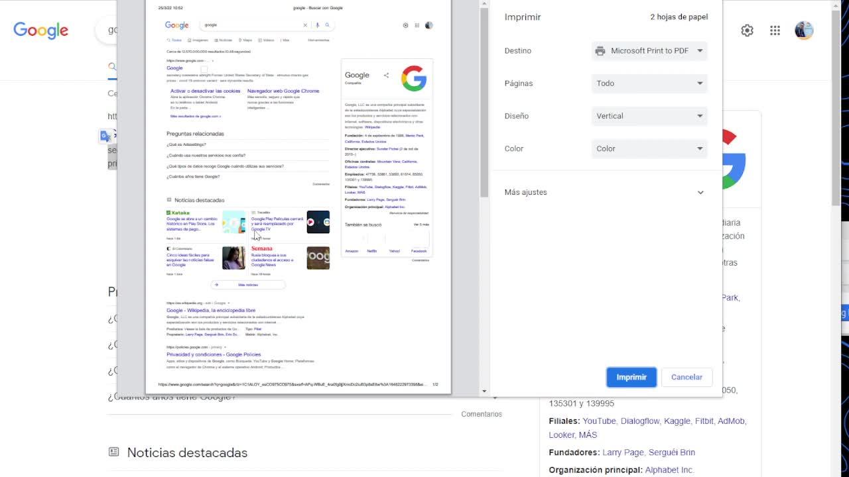Click the print preview scrollbar down arrow

pyautogui.click(x=484, y=392)
